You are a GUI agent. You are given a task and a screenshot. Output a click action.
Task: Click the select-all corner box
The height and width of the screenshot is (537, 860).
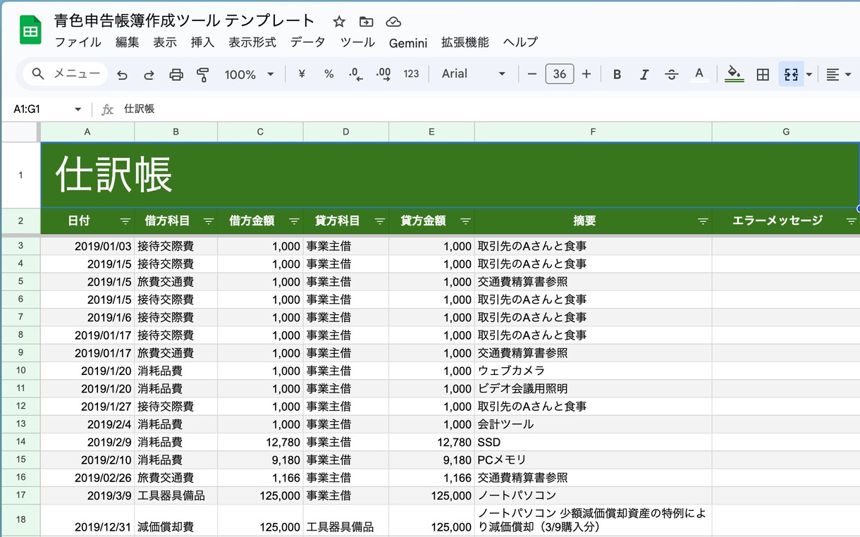[20, 132]
